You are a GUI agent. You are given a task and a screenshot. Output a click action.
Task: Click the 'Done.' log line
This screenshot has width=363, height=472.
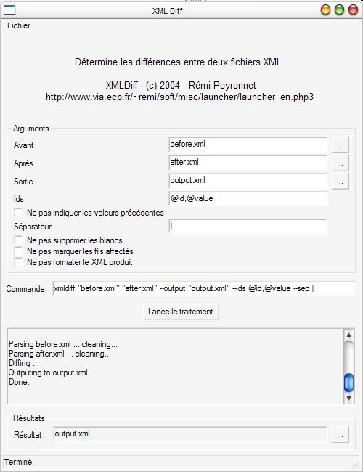point(19,382)
